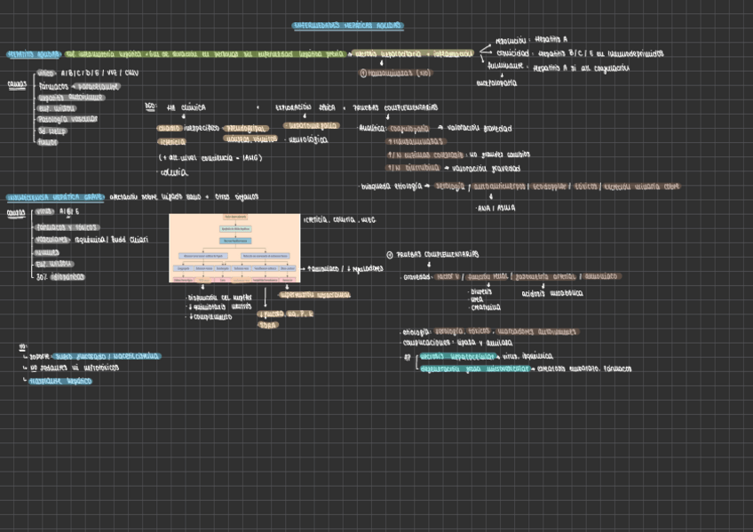Click the 'Exploración física' heading
The height and width of the screenshot is (532, 753).
(x=305, y=107)
